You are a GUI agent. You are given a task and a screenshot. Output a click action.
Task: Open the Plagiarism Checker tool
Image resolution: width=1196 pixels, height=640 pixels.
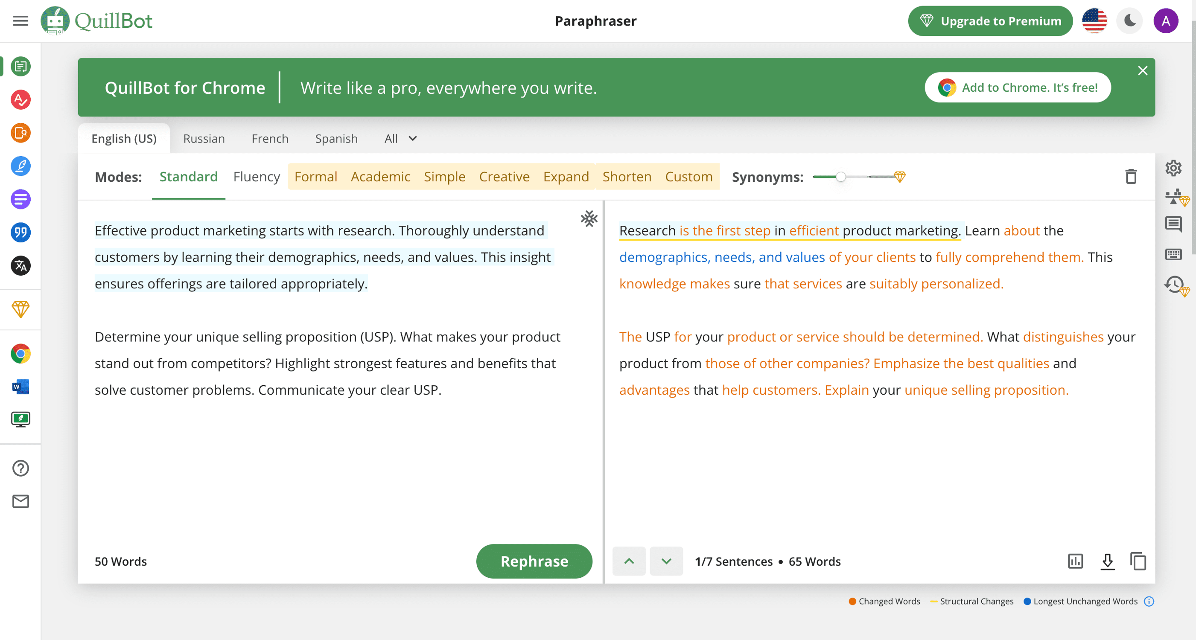[x=20, y=133]
